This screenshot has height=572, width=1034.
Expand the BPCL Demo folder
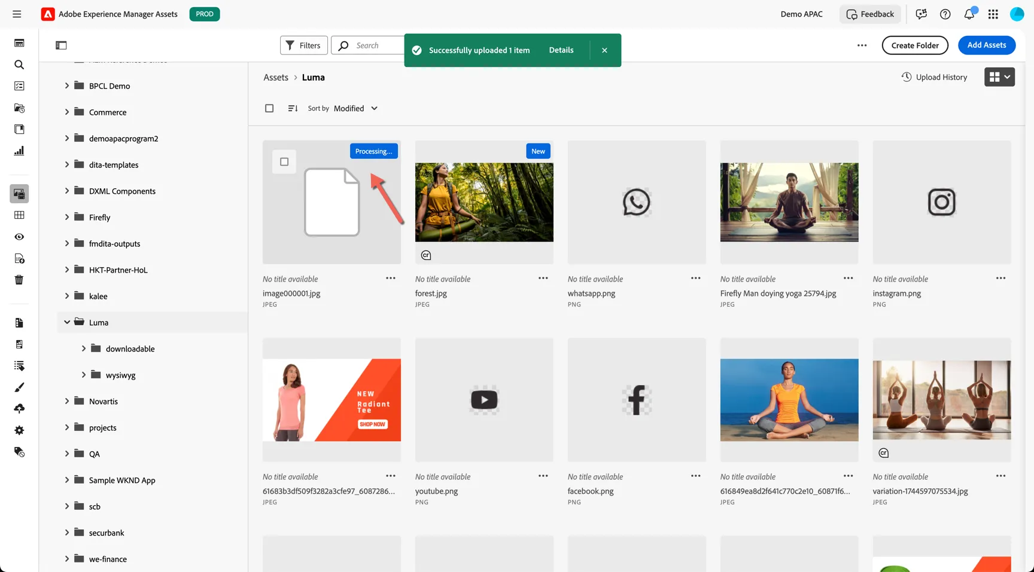pyautogui.click(x=67, y=85)
